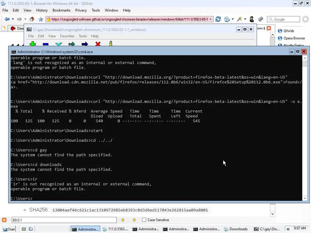Expand hidden tray icons chevron

click(x=288, y=229)
